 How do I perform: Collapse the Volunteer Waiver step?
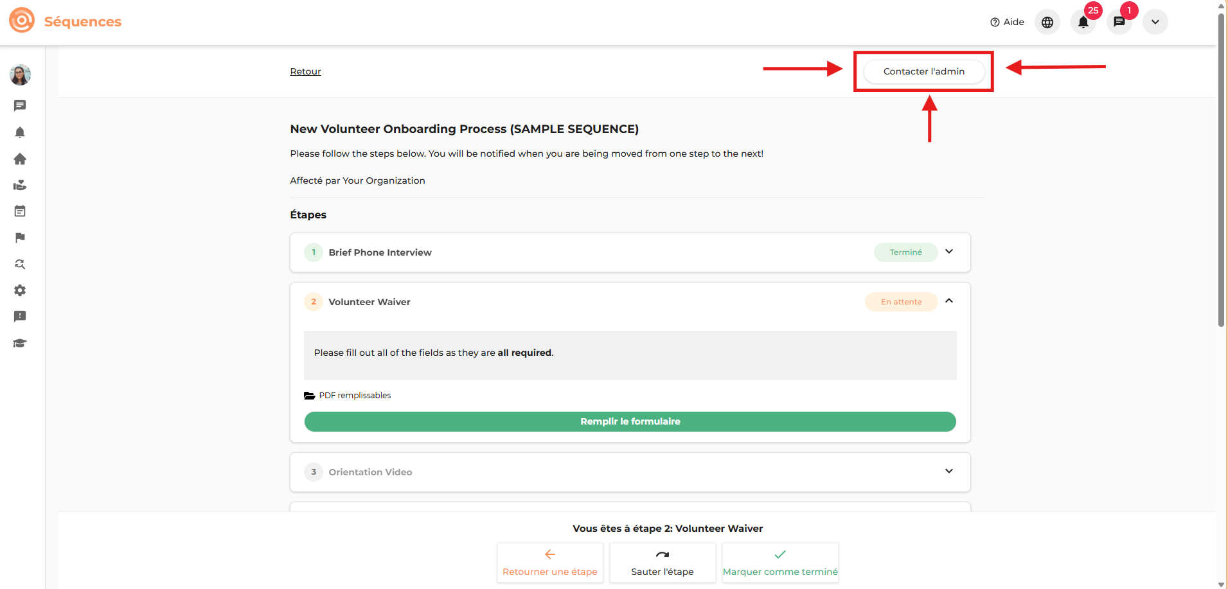[948, 301]
